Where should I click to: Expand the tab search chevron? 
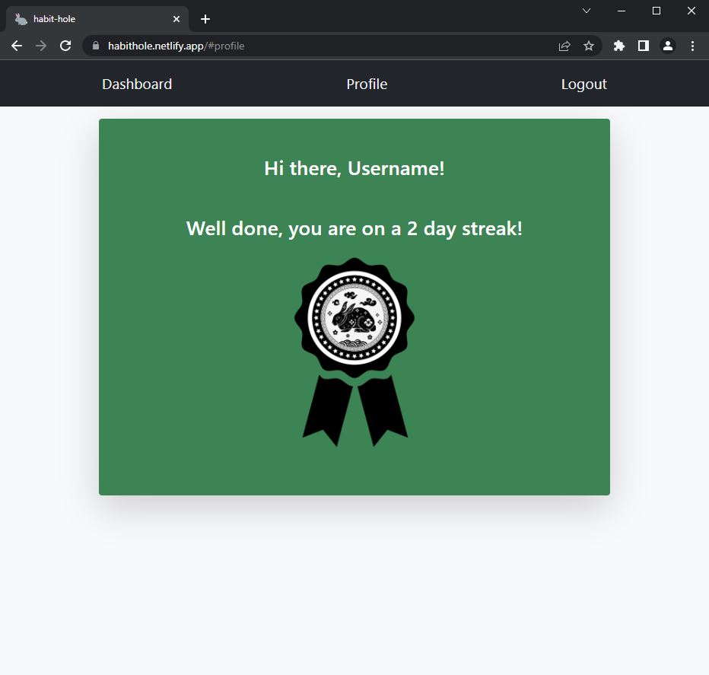coord(587,11)
